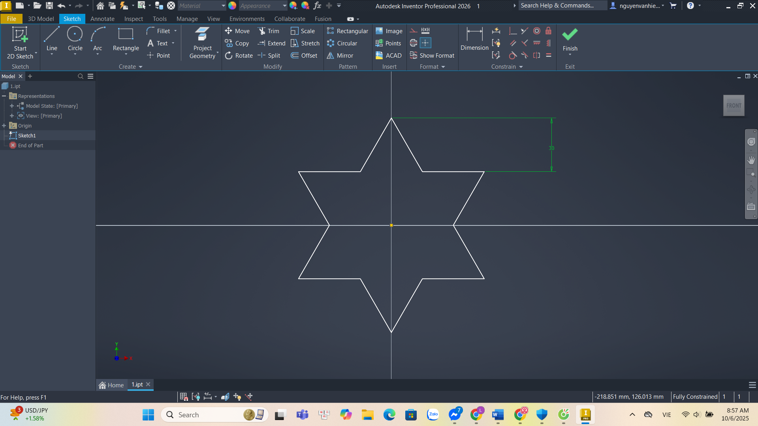Screen dimensions: 758x426
Task: Toggle the Centerline format button
Action: [414, 43]
